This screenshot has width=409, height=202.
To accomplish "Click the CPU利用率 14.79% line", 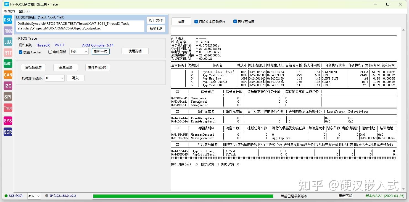I will click(x=190, y=42).
